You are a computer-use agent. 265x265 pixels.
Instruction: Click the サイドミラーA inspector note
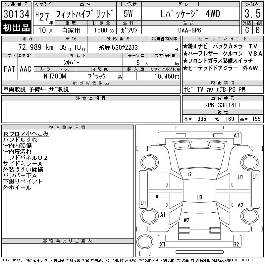(23, 164)
